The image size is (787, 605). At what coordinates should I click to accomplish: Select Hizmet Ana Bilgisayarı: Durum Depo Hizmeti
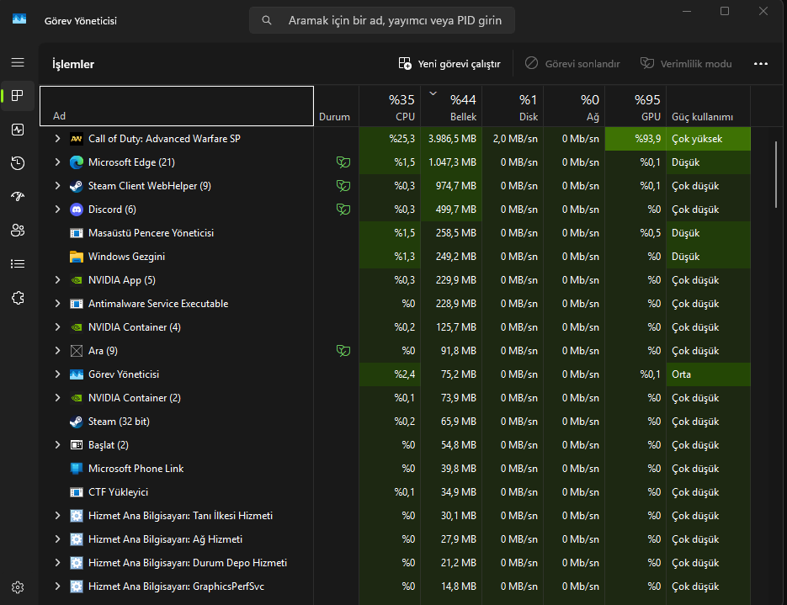click(x=395, y=563)
